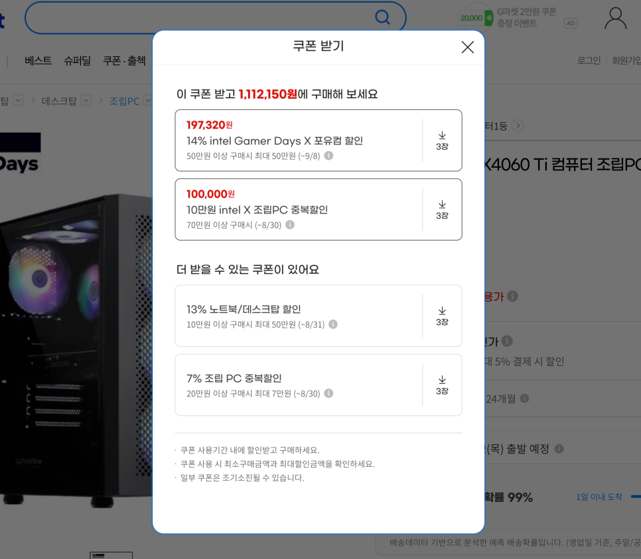
Task: Open the 베스트 menu
Action: coord(38,60)
